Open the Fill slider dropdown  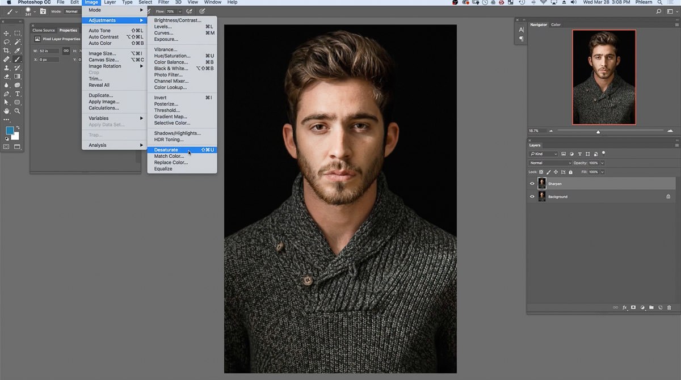602,172
